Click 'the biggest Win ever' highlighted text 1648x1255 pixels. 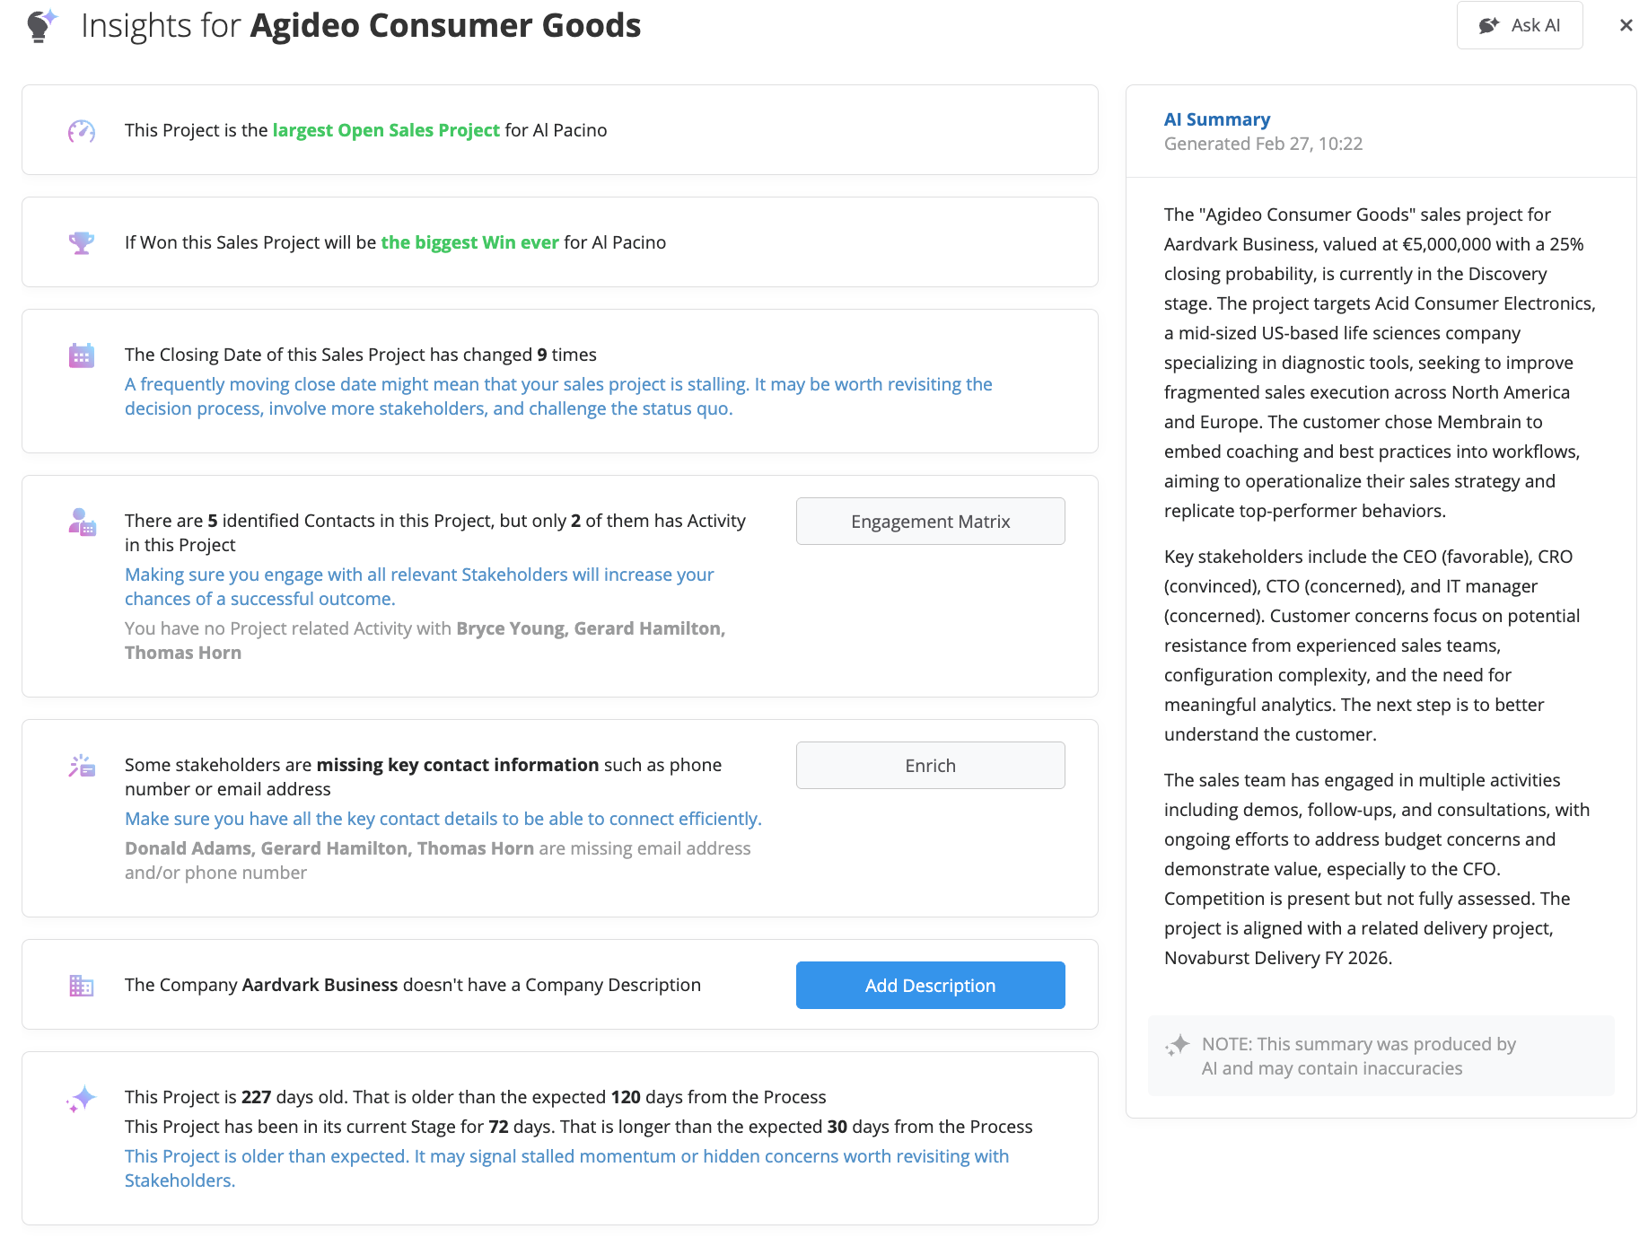click(469, 242)
